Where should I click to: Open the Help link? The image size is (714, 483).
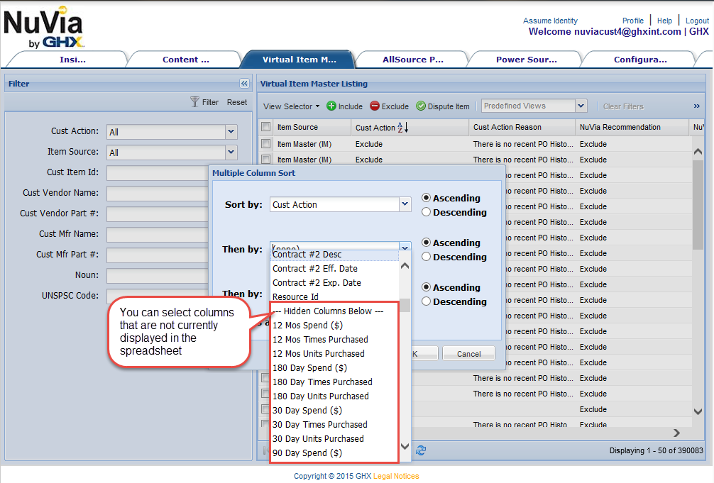tap(664, 21)
